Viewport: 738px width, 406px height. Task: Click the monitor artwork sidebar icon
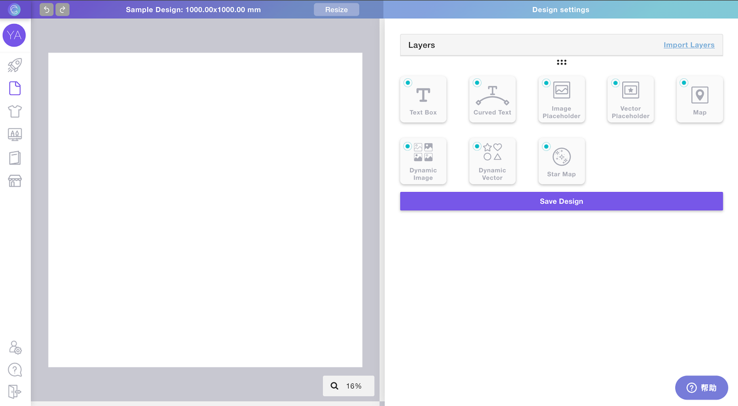coord(14,134)
